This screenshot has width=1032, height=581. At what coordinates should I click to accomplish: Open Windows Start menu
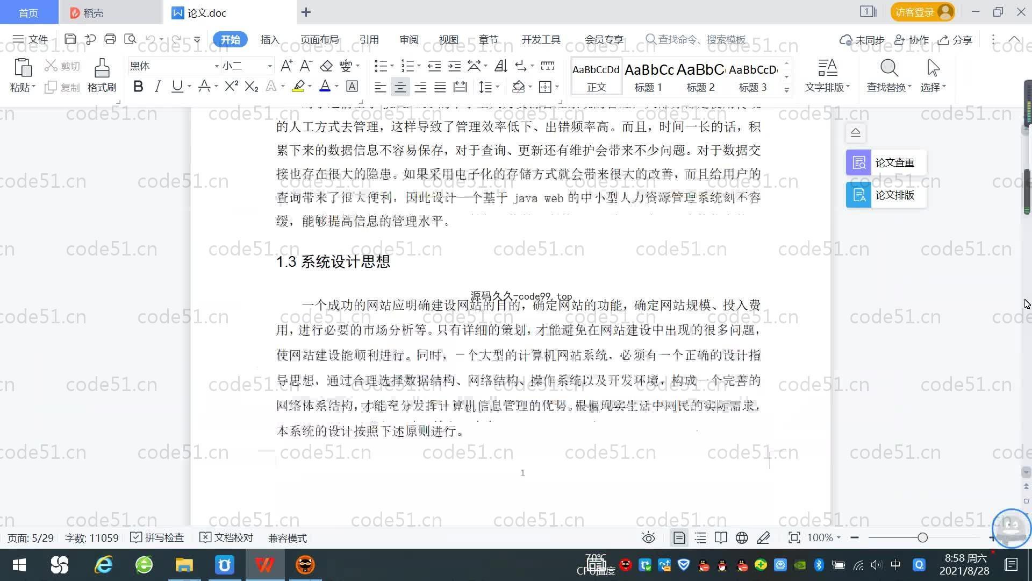[x=19, y=565]
